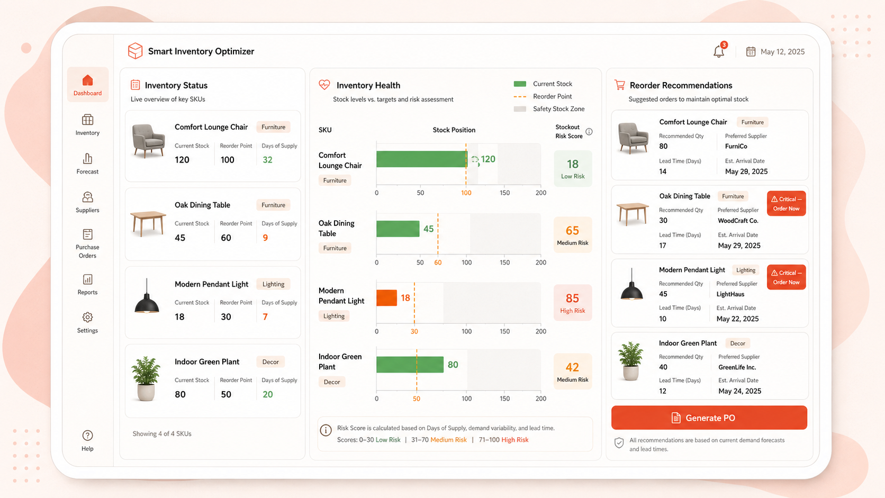Image resolution: width=885 pixels, height=498 pixels.
Task: Click Days of Supply value 9
Action: tap(265, 238)
